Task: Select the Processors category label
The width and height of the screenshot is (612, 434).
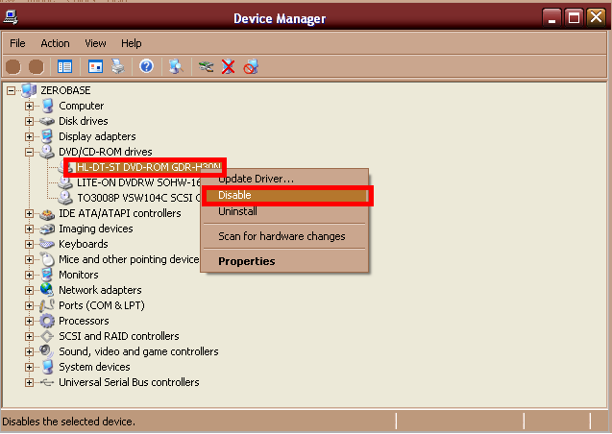Action: coord(84,321)
